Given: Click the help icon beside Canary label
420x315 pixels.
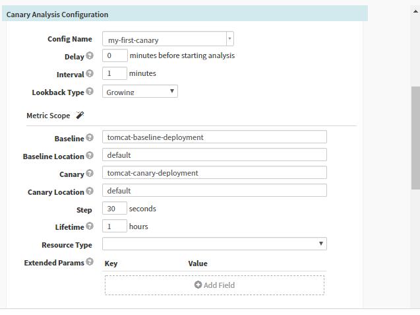Looking at the screenshot, I should click(x=90, y=174).
